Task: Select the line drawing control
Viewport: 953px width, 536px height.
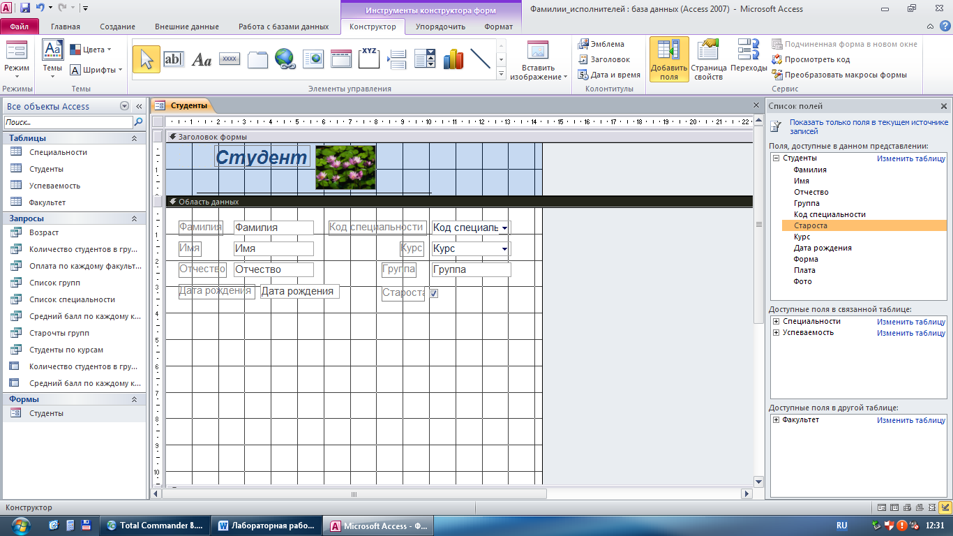Action: click(481, 59)
